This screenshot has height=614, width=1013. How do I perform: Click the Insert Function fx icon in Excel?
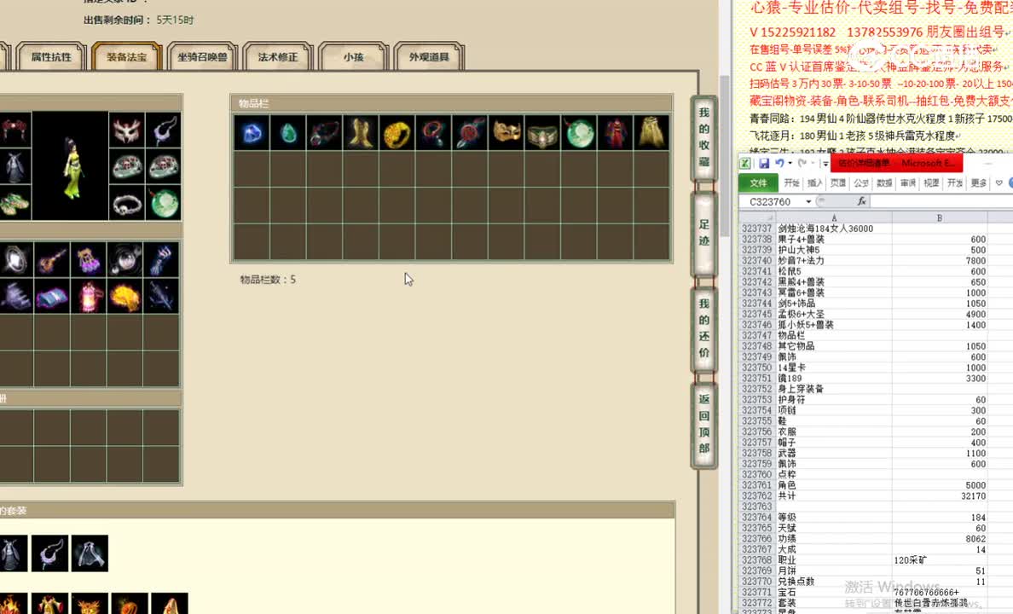click(862, 201)
